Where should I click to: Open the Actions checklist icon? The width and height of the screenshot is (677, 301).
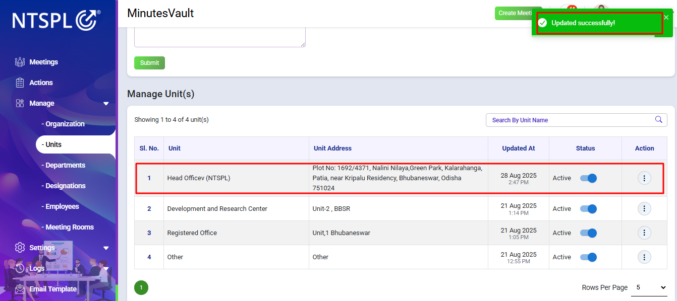tap(20, 83)
